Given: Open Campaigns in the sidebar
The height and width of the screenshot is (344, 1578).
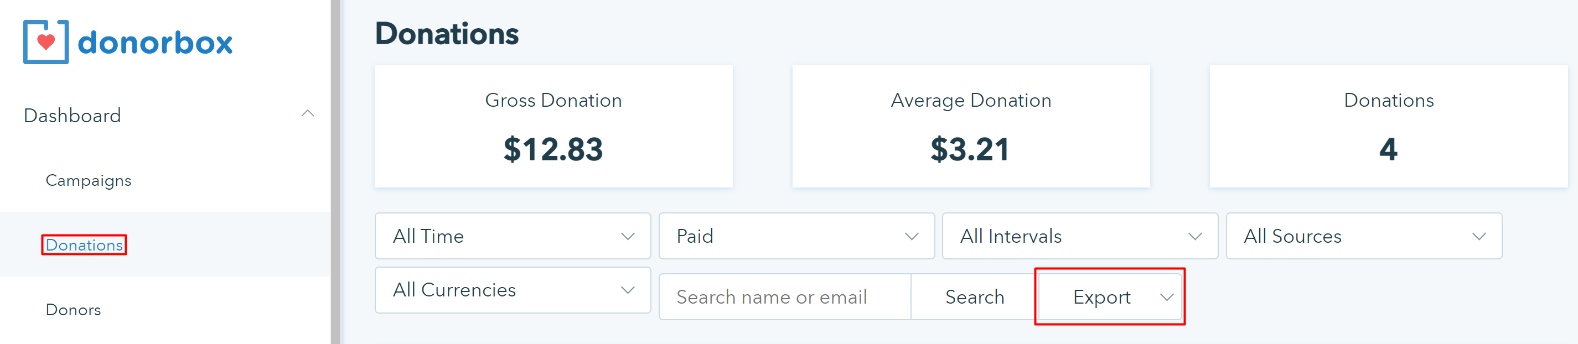Looking at the screenshot, I should 88,180.
